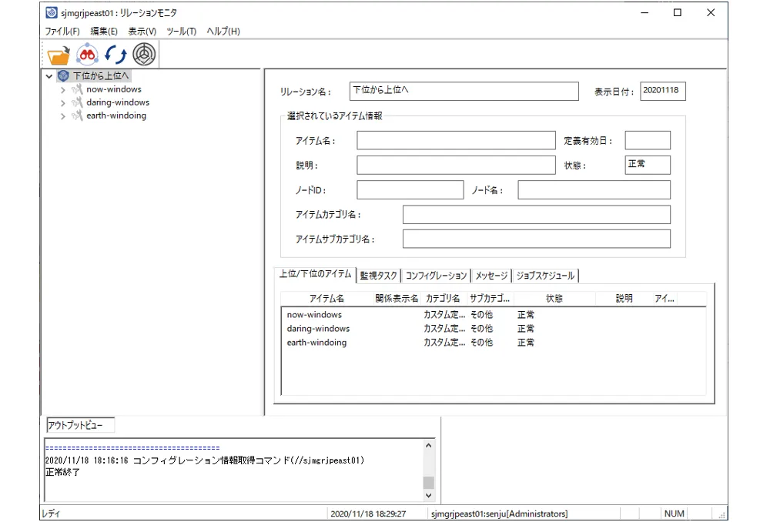The height and width of the screenshot is (522, 770).
Task: Click the binoculars search toolbar icon
Action: pyautogui.click(x=88, y=55)
